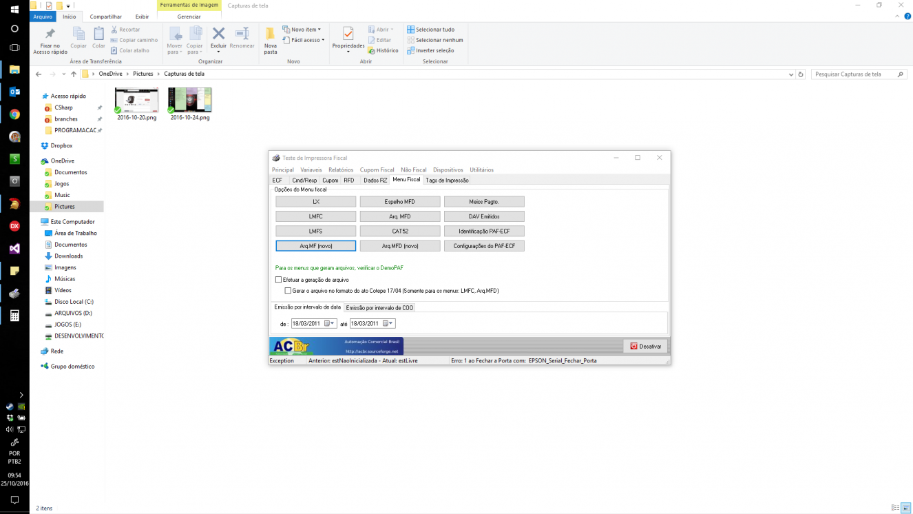Click the Nova pasta folder icon
The height and width of the screenshot is (514, 913).
(x=271, y=34)
